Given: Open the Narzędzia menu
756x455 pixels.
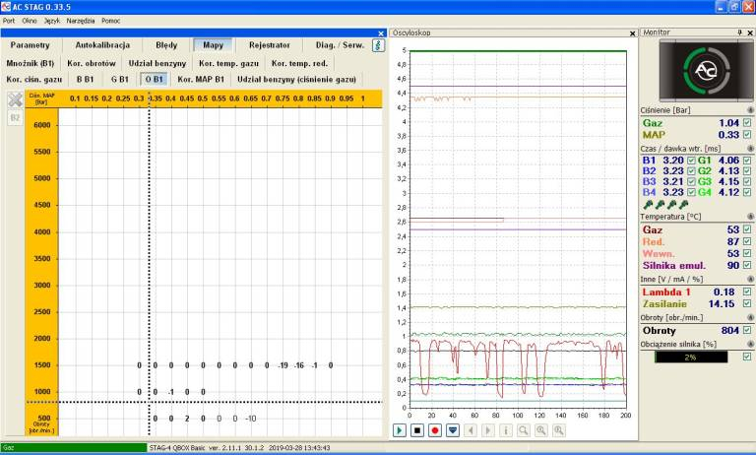Looking at the screenshot, I should click(81, 21).
